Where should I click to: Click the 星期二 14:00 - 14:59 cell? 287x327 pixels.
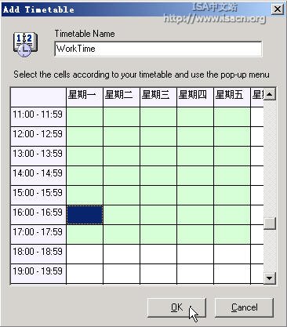[122, 176]
